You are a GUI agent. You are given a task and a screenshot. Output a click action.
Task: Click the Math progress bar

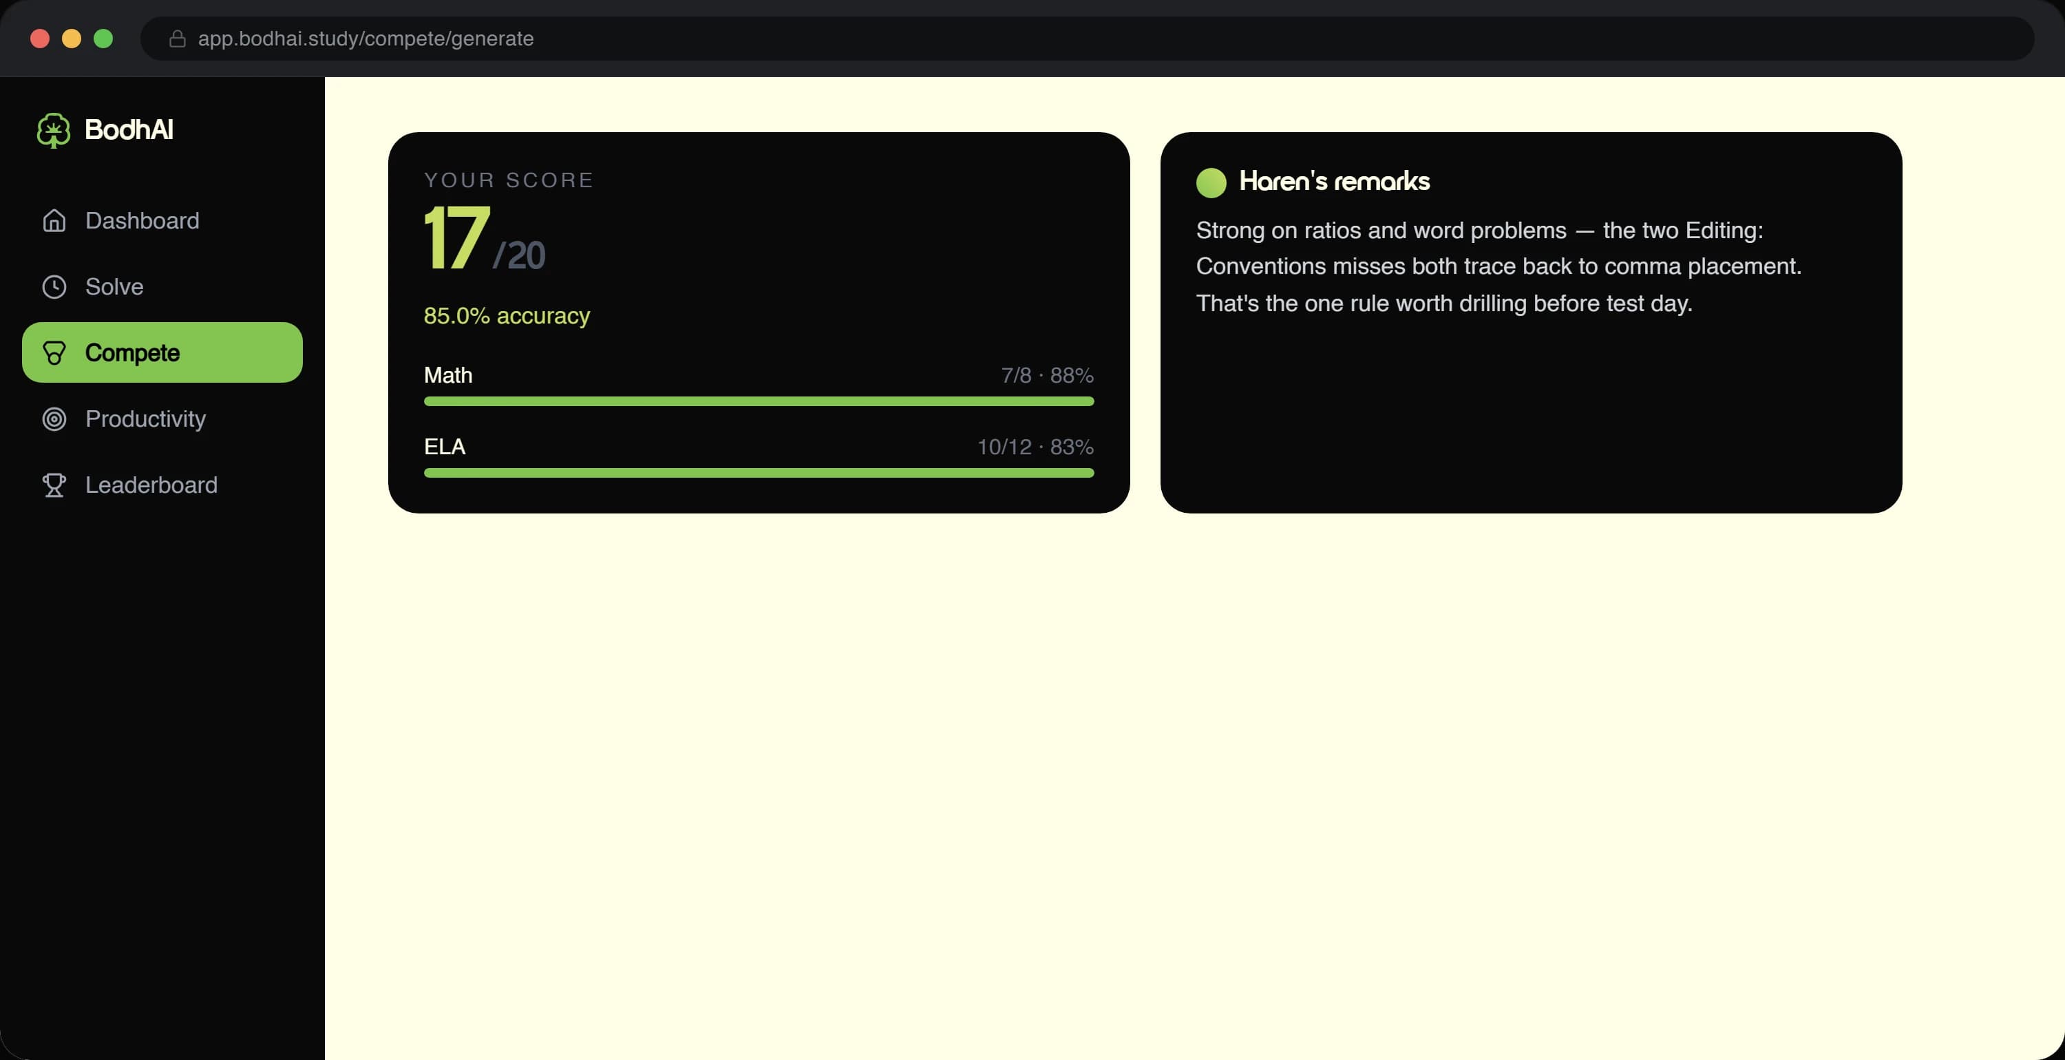pyautogui.click(x=759, y=401)
